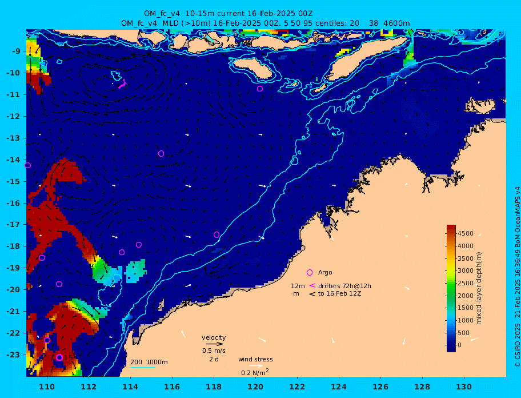521x398 pixels.
Task: Click the Argo float circle at the western edge near 14.3S
Action: [x=28, y=165]
